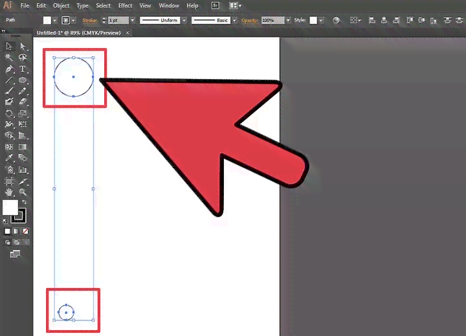This screenshot has height=336, width=466.
Task: Select the Gradient tool
Action: [23, 147]
